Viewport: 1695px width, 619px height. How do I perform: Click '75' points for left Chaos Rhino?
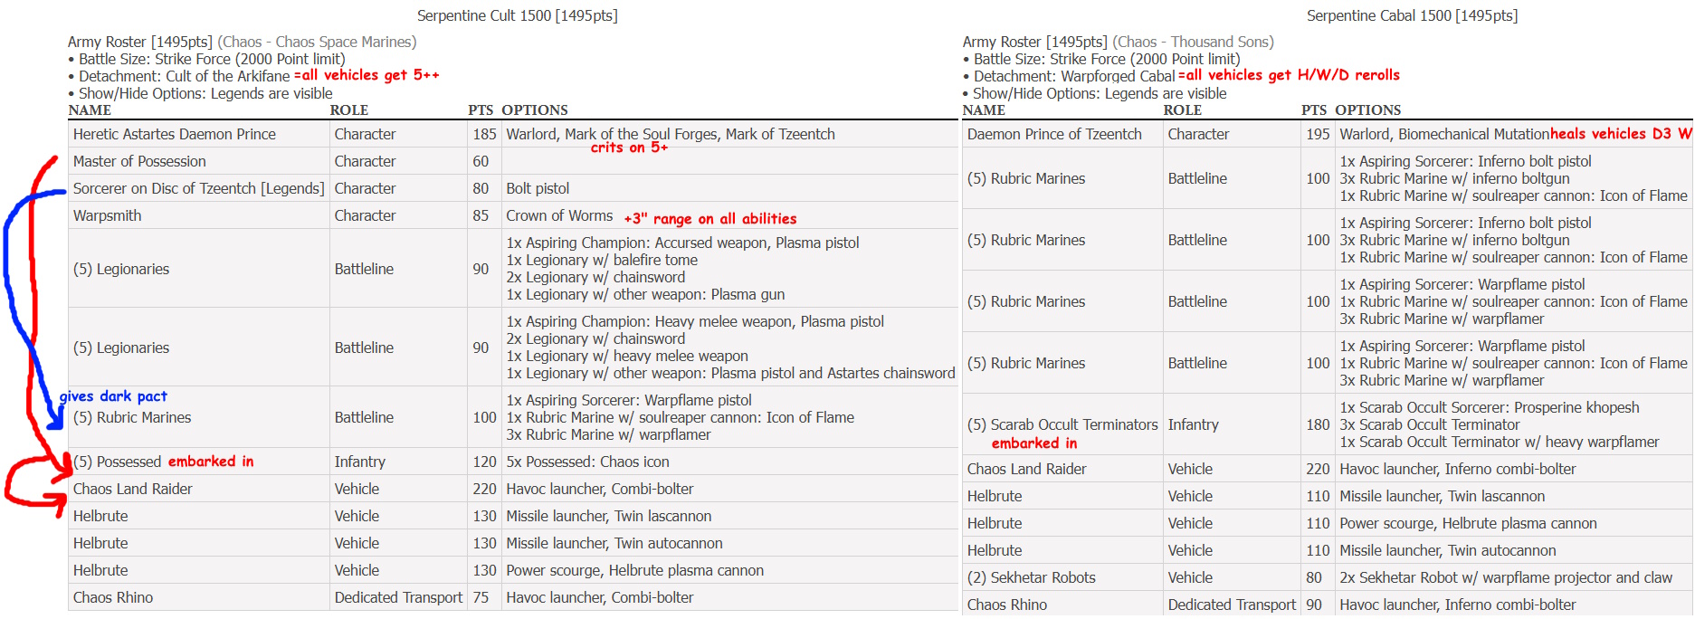coord(481,597)
